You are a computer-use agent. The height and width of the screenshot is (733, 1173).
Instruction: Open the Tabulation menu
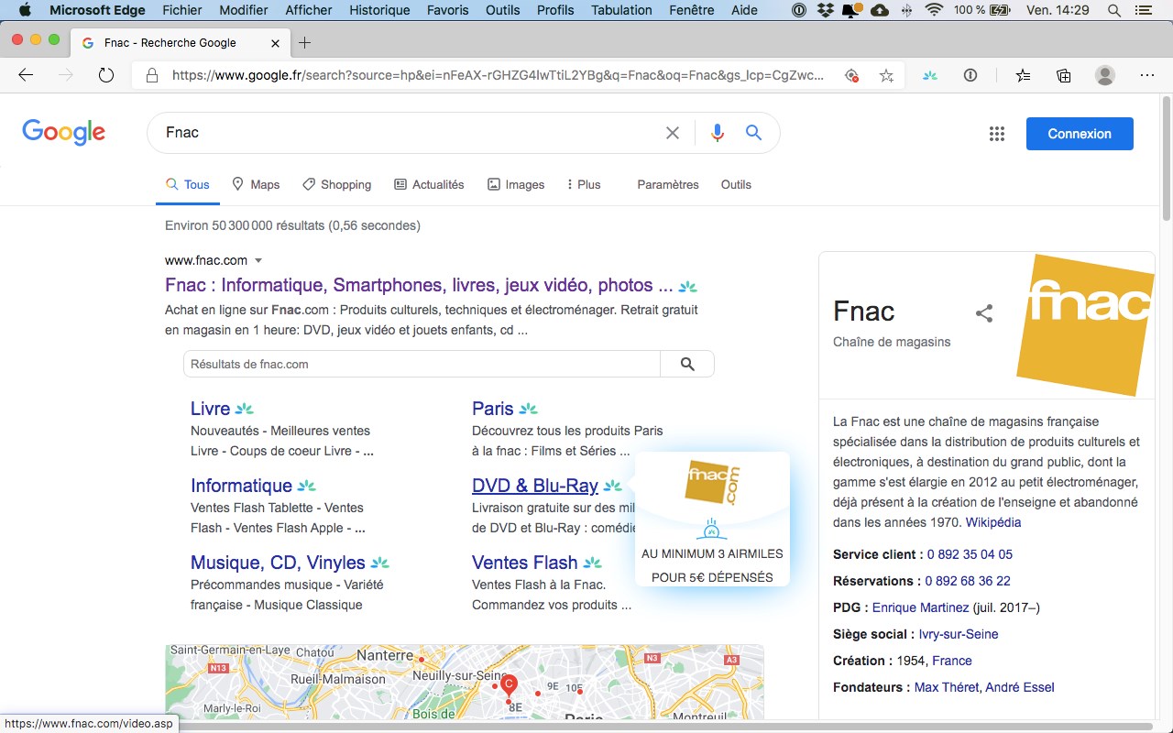(x=621, y=10)
